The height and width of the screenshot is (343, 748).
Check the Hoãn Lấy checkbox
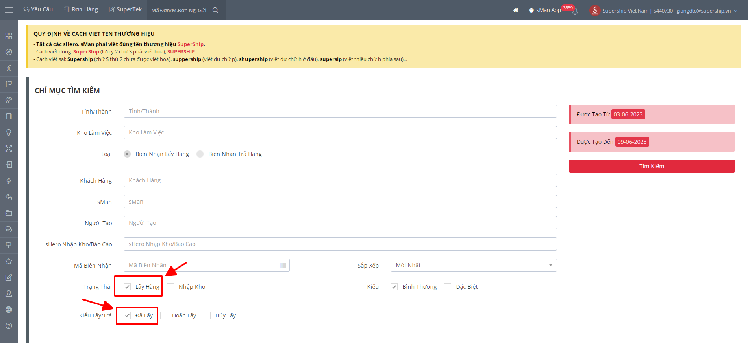(x=164, y=315)
